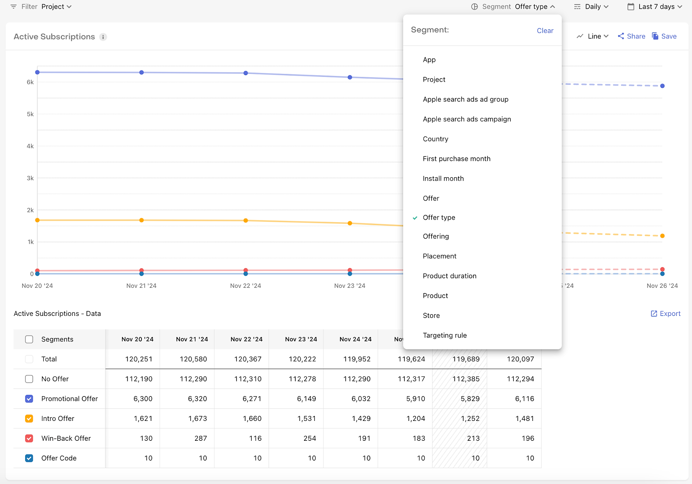The height and width of the screenshot is (484, 692).
Task: Click the Save document icon
Action: 655,36
